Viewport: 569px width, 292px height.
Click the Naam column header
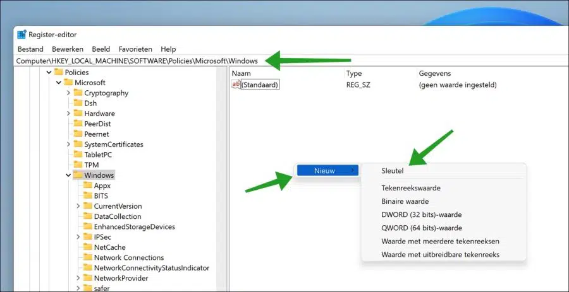[242, 73]
